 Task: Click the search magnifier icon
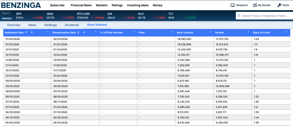239,16
